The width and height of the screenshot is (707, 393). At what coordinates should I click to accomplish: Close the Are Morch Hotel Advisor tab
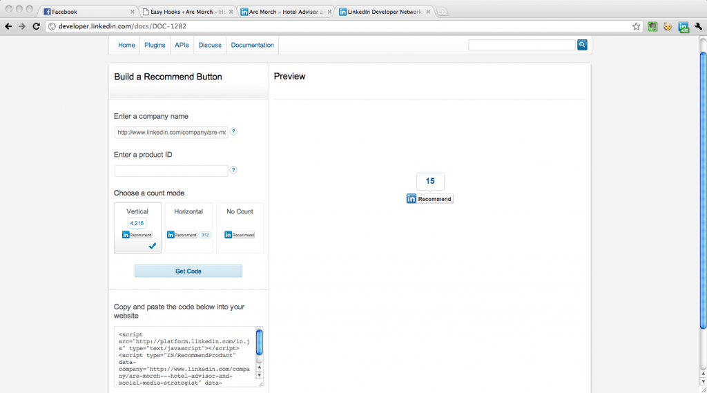(x=329, y=12)
